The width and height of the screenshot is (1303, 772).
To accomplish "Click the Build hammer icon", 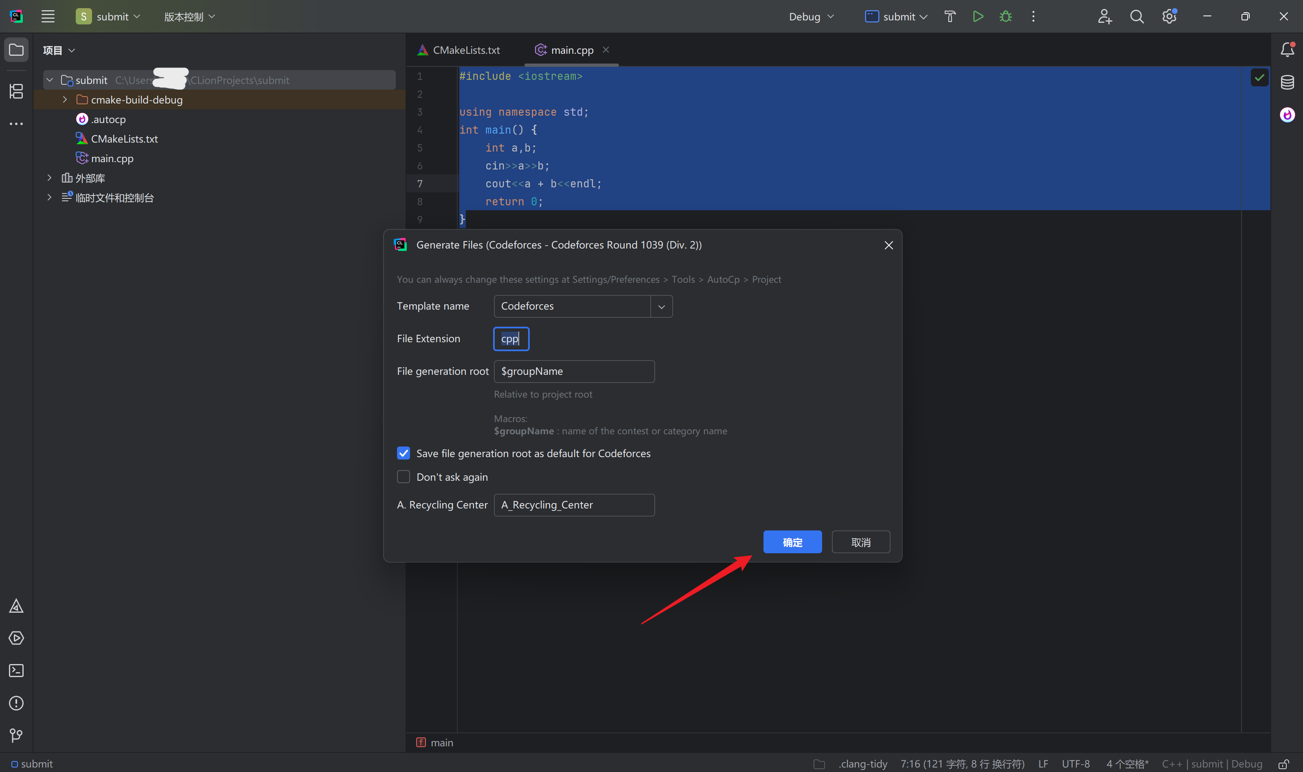I will click(x=950, y=17).
